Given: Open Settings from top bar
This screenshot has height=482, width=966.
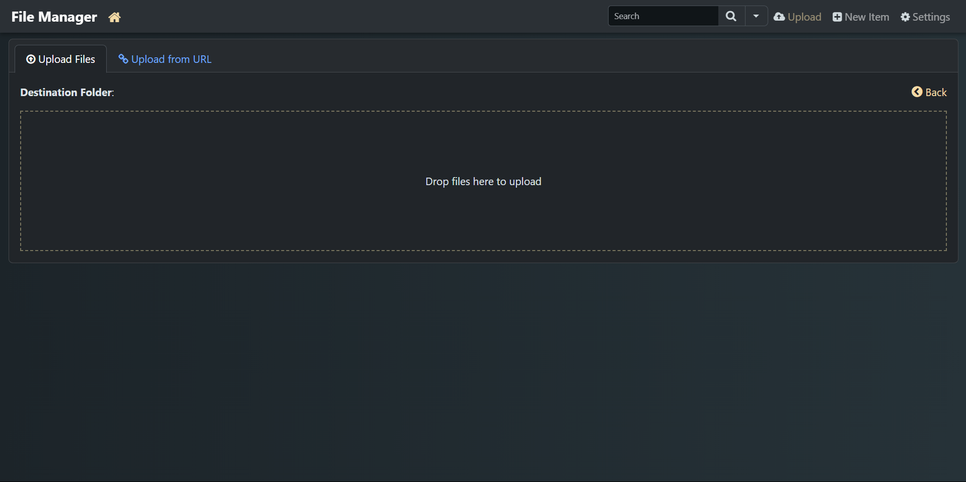Looking at the screenshot, I should [925, 17].
